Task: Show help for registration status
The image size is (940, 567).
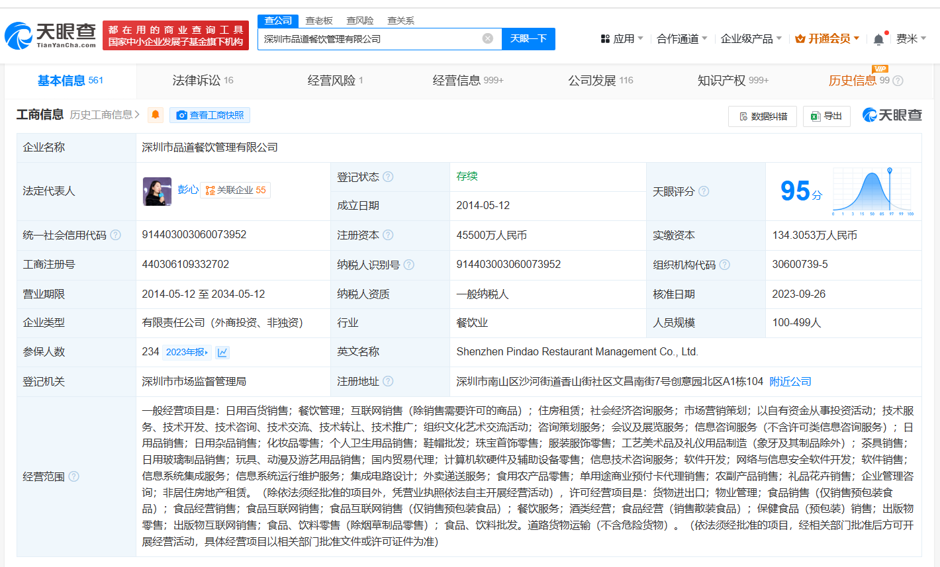Action: [388, 177]
